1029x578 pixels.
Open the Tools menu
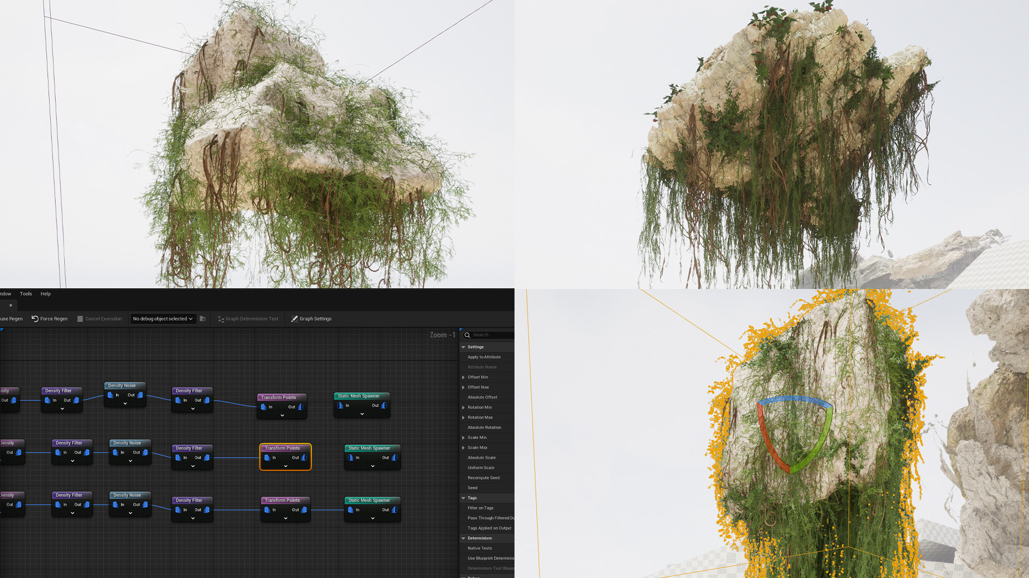[26, 294]
